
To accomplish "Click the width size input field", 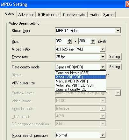I will (x=61, y=41).
